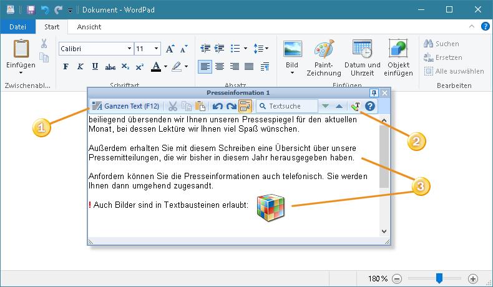Viewport: 493px width, 287px height.
Task: Open the Calibri font family dropdown
Action: 129,49
